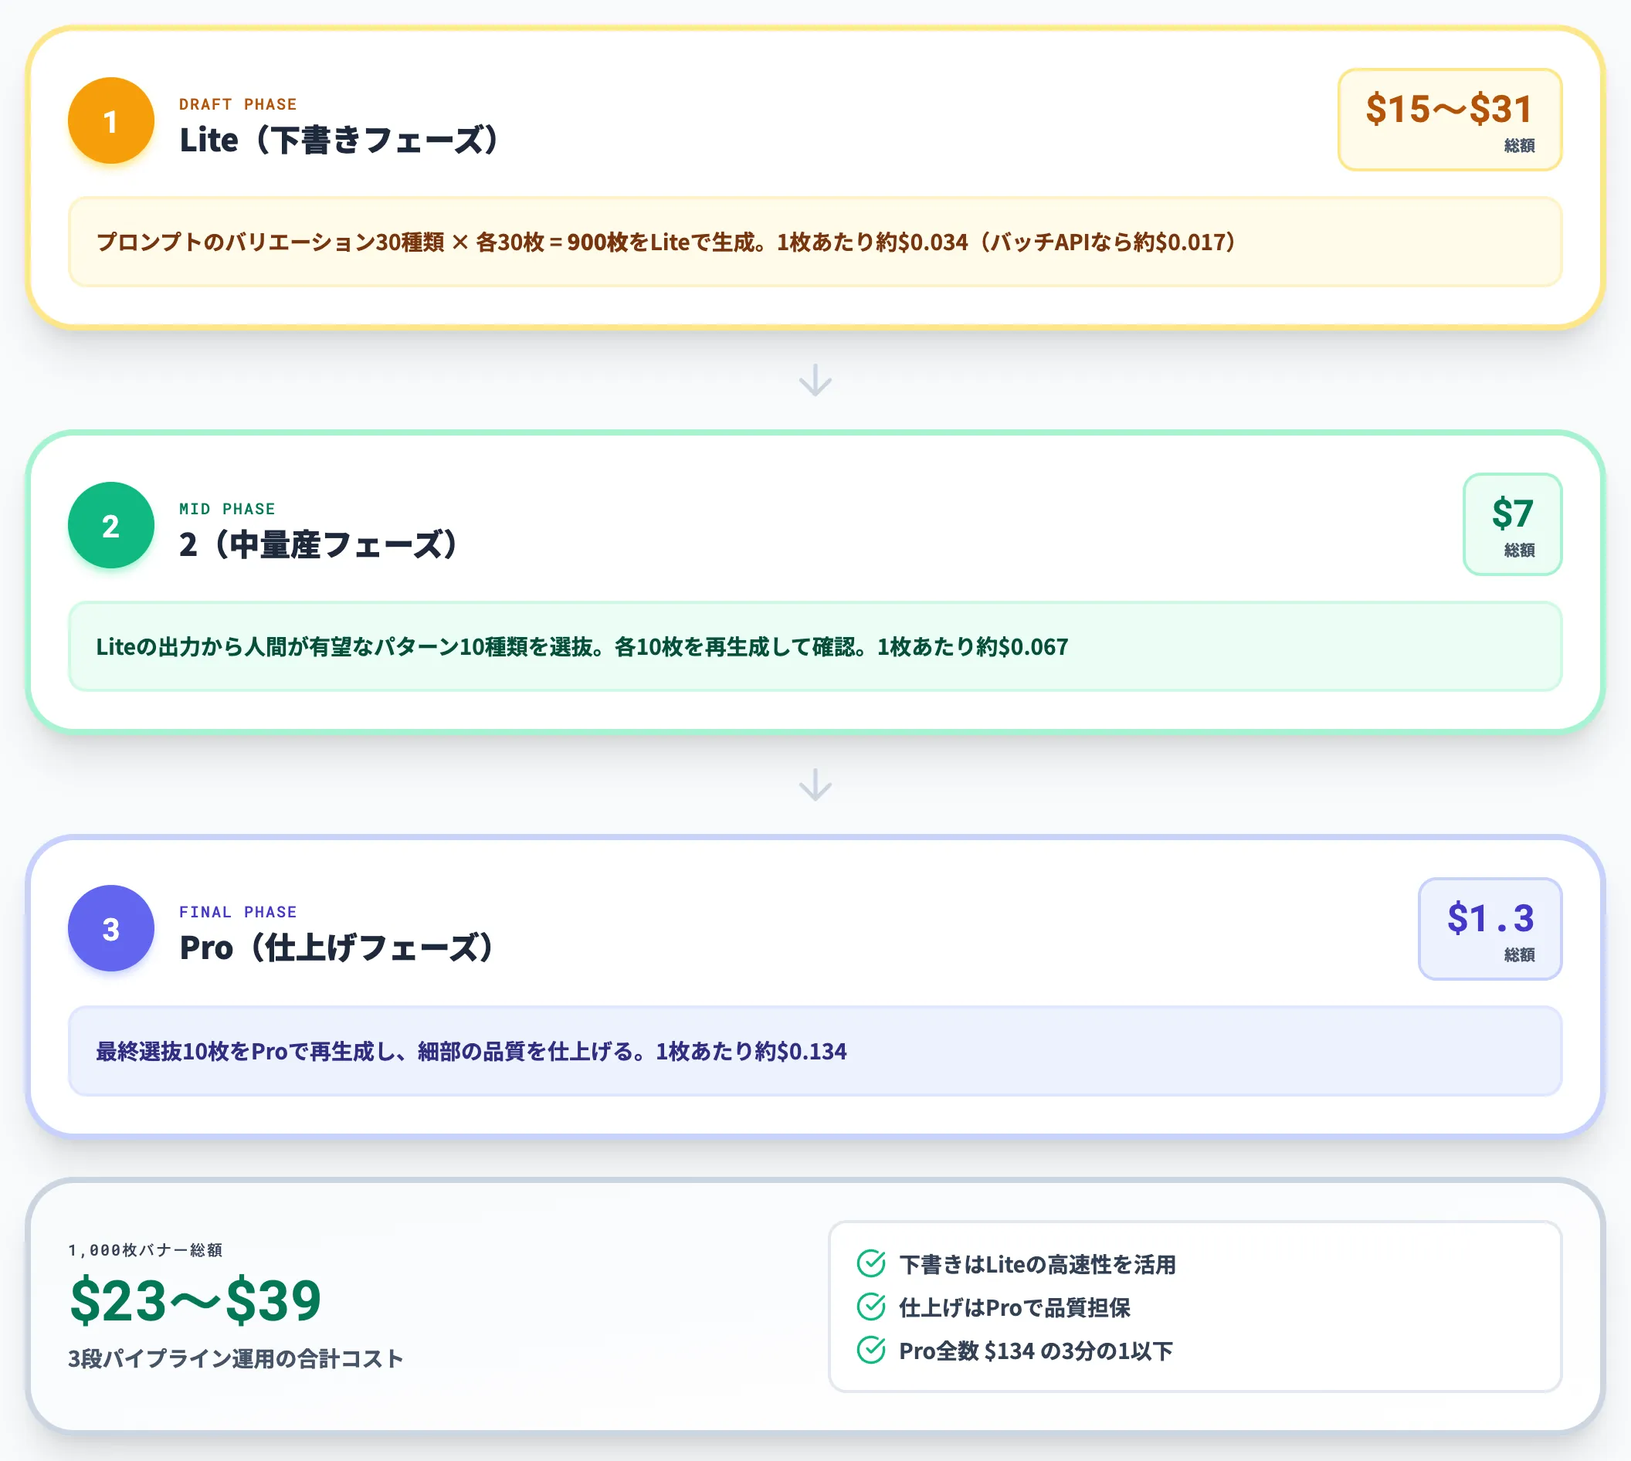Select the Lite（下書きフェーズ）heading
Viewport: 1631px width, 1461px height.
[x=340, y=140]
